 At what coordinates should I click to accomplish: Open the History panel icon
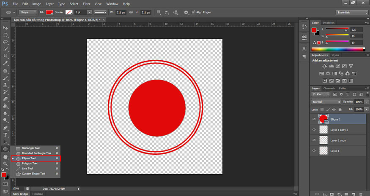[304, 27]
